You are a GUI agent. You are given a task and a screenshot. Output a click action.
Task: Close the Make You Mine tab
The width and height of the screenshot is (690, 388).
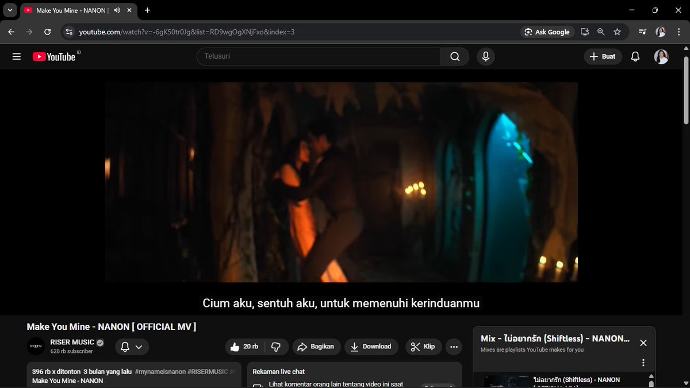[130, 10]
